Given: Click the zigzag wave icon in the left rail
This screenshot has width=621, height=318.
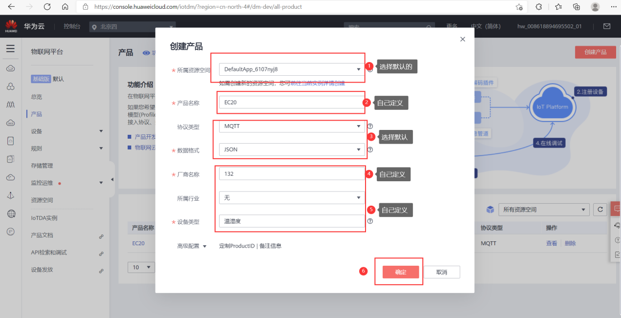Looking at the screenshot, I should click(10, 105).
